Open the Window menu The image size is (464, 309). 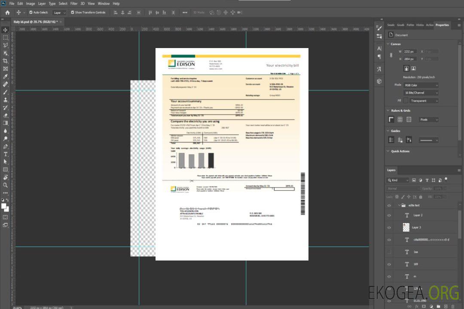point(104,3)
